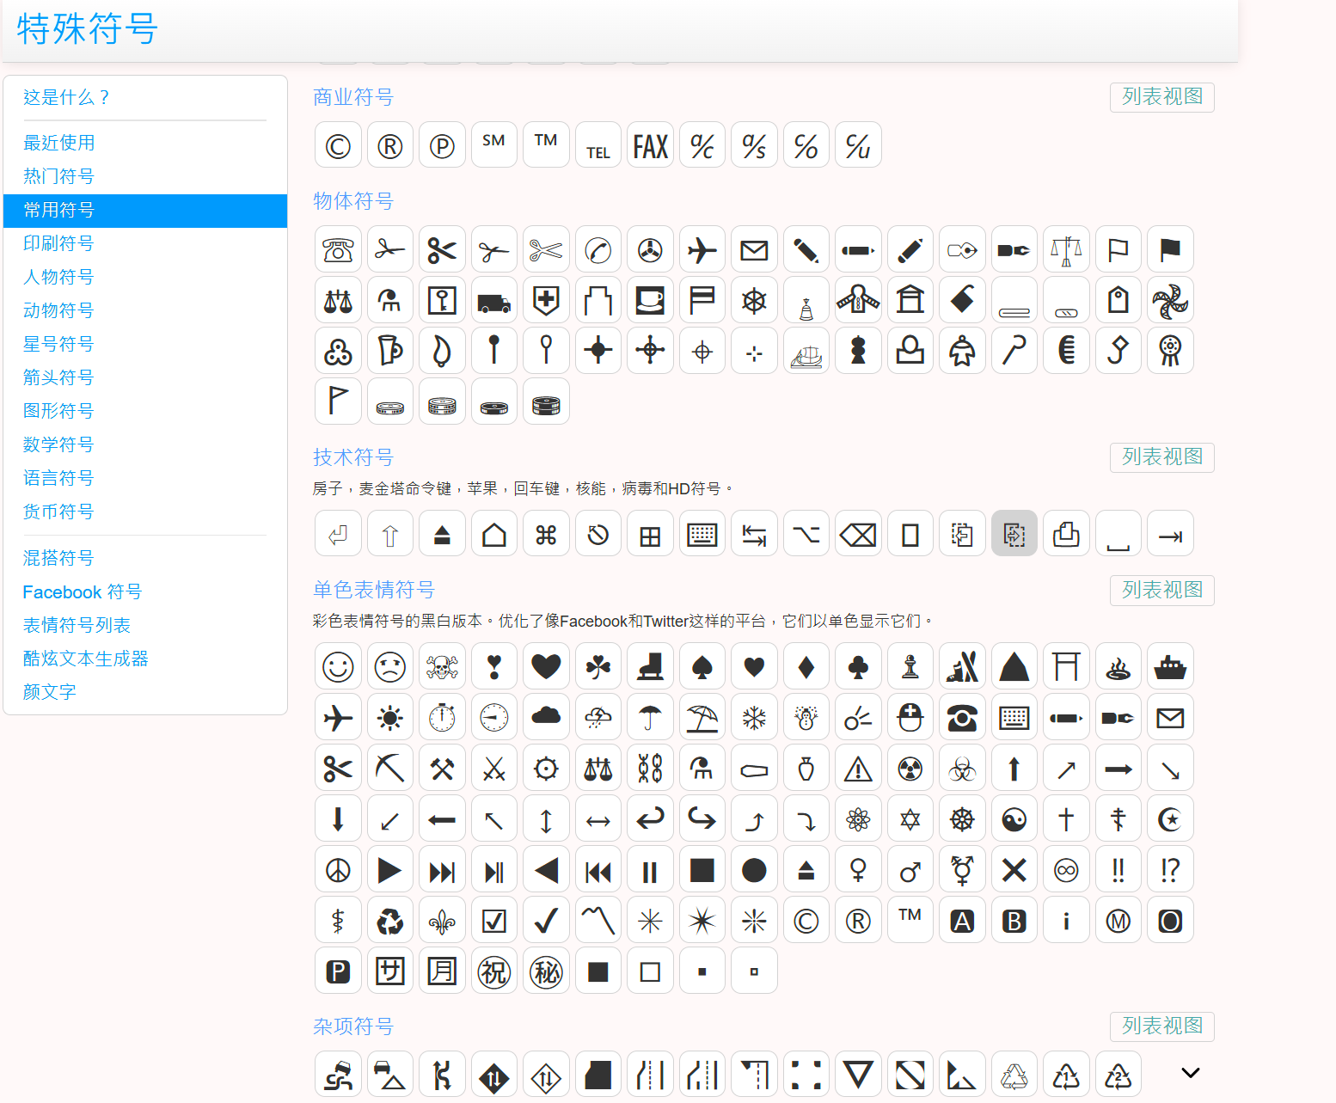The width and height of the screenshot is (1336, 1103).
Task: Click the delivery truck symbol
Action: coord(493,302)
